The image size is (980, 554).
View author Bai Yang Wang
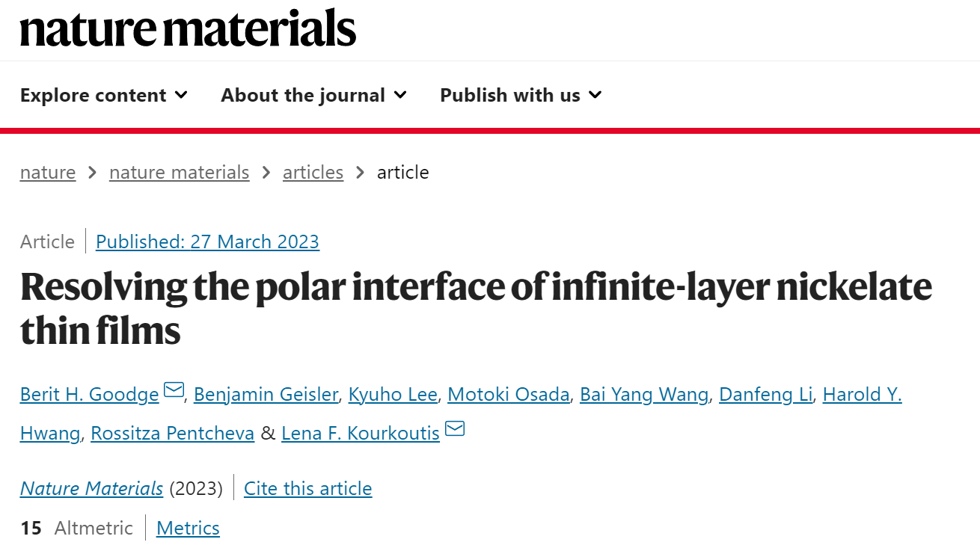click(644, 394)
